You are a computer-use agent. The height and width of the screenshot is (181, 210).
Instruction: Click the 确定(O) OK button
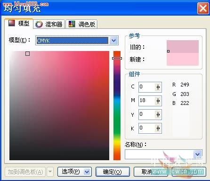(113, 172)
